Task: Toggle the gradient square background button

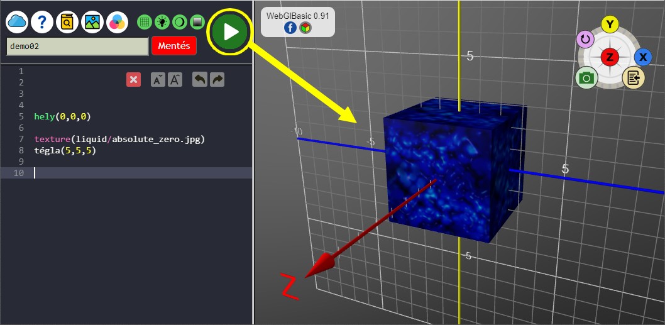Action: pos(197,22)
